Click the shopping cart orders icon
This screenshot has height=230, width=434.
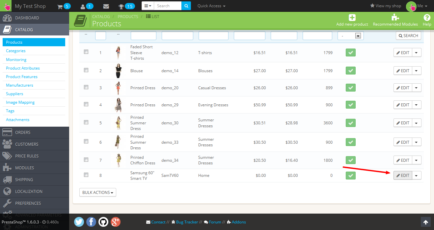(60, 6)
